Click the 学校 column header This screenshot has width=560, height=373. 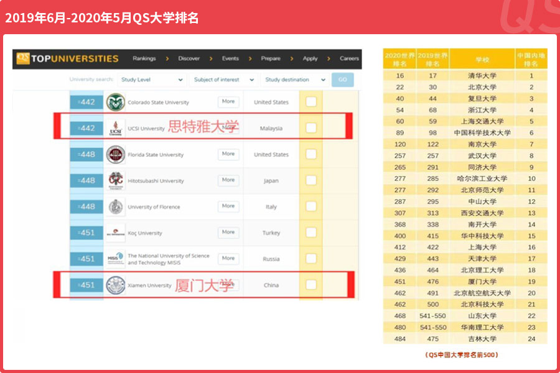[x=482, y=59]
